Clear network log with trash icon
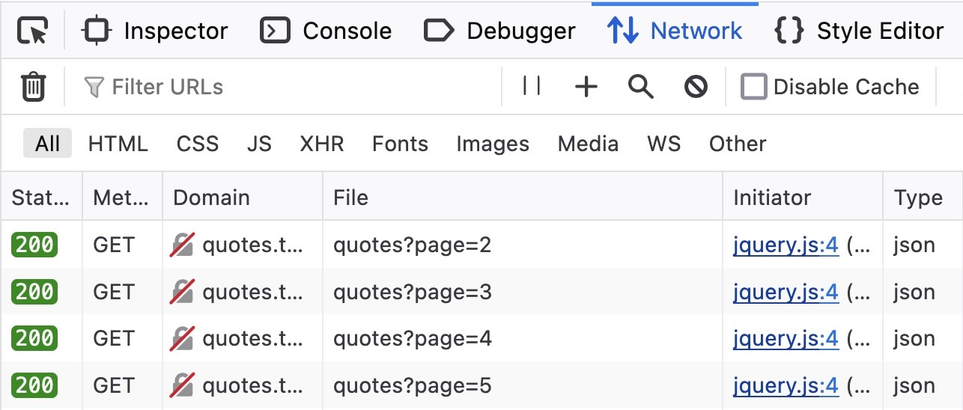The width and height of the screenshot is (963, 410). 33,87
